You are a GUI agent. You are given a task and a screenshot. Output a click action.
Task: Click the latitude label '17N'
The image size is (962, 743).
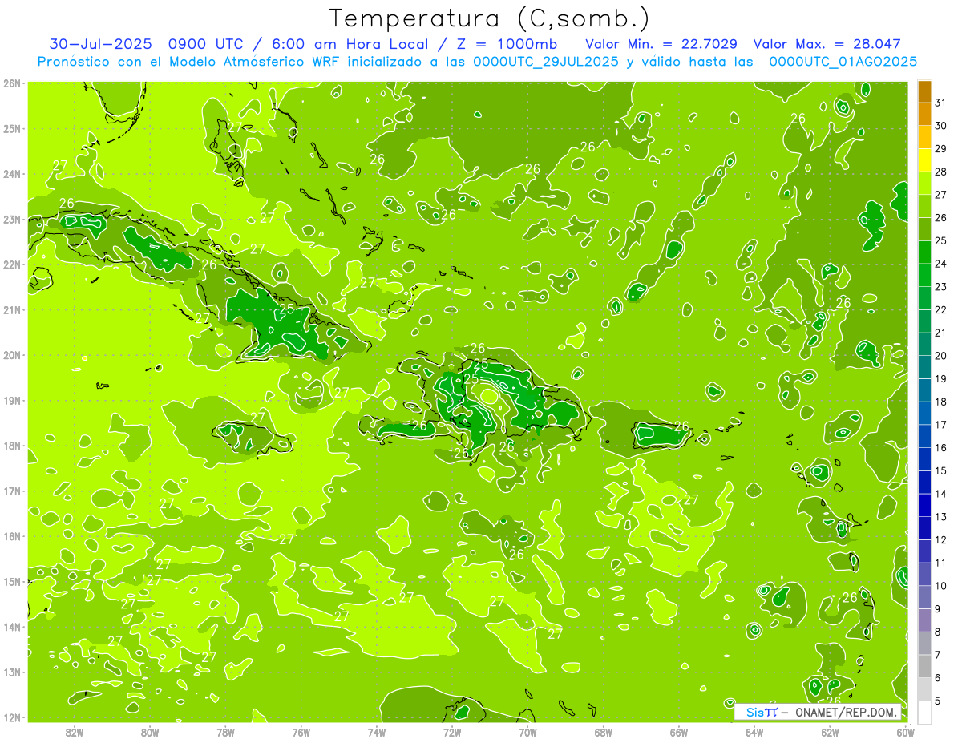(x=12, y=491)
